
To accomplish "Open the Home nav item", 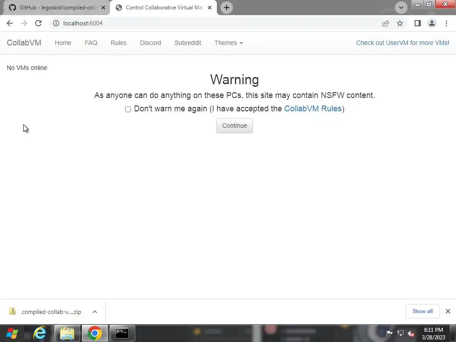I will [63, 43].
